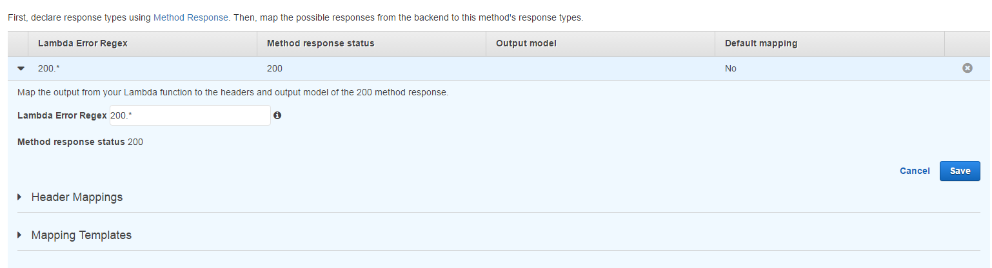992x268 pixels.
Task: Select the Default mapping column header
Action: (761, 43)
